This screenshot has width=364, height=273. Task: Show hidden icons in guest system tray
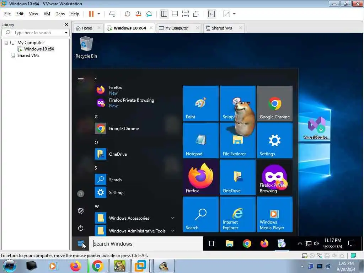(300, 243)
